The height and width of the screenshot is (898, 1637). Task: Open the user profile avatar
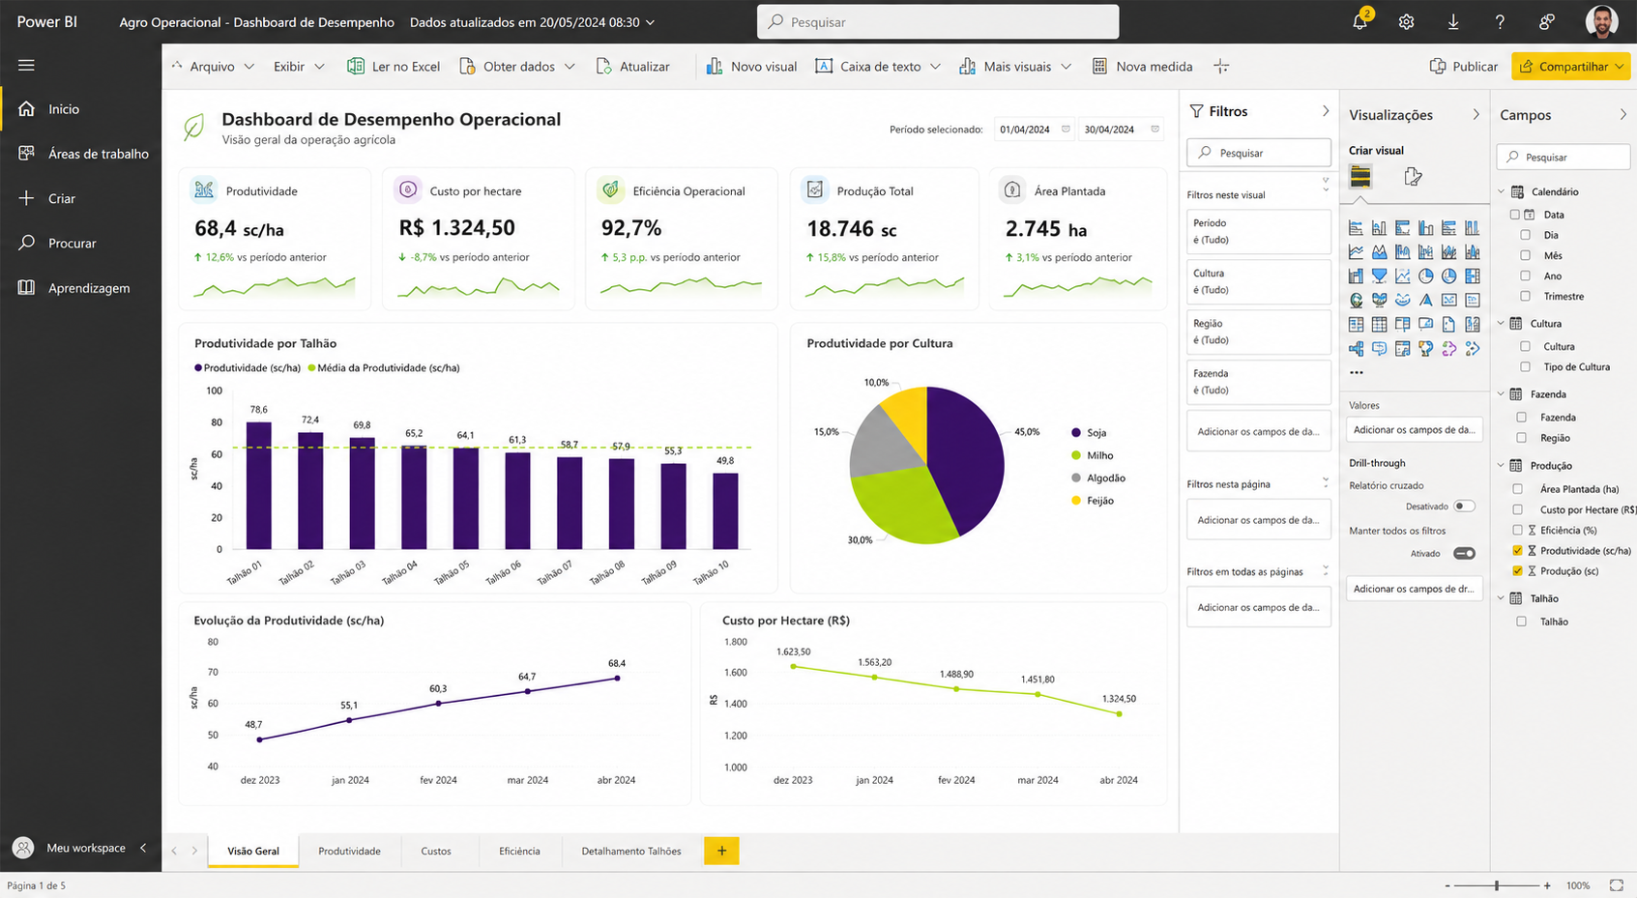coord(1601,21)
